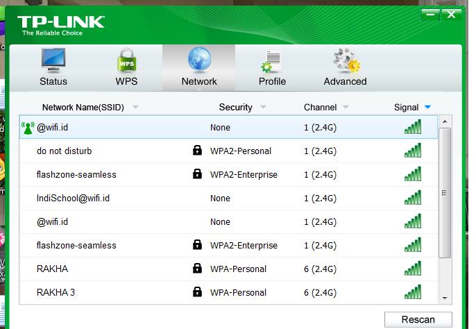Image resolution: width=476 pixels, height=329 pixels.
Task: Open the Security column dropdown arrow
Action: click(x=263, y=108)
